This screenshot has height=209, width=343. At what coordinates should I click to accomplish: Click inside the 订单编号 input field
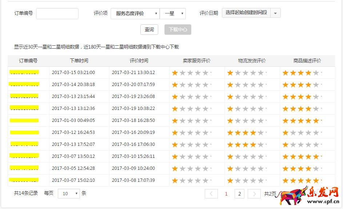pos(57,13)
